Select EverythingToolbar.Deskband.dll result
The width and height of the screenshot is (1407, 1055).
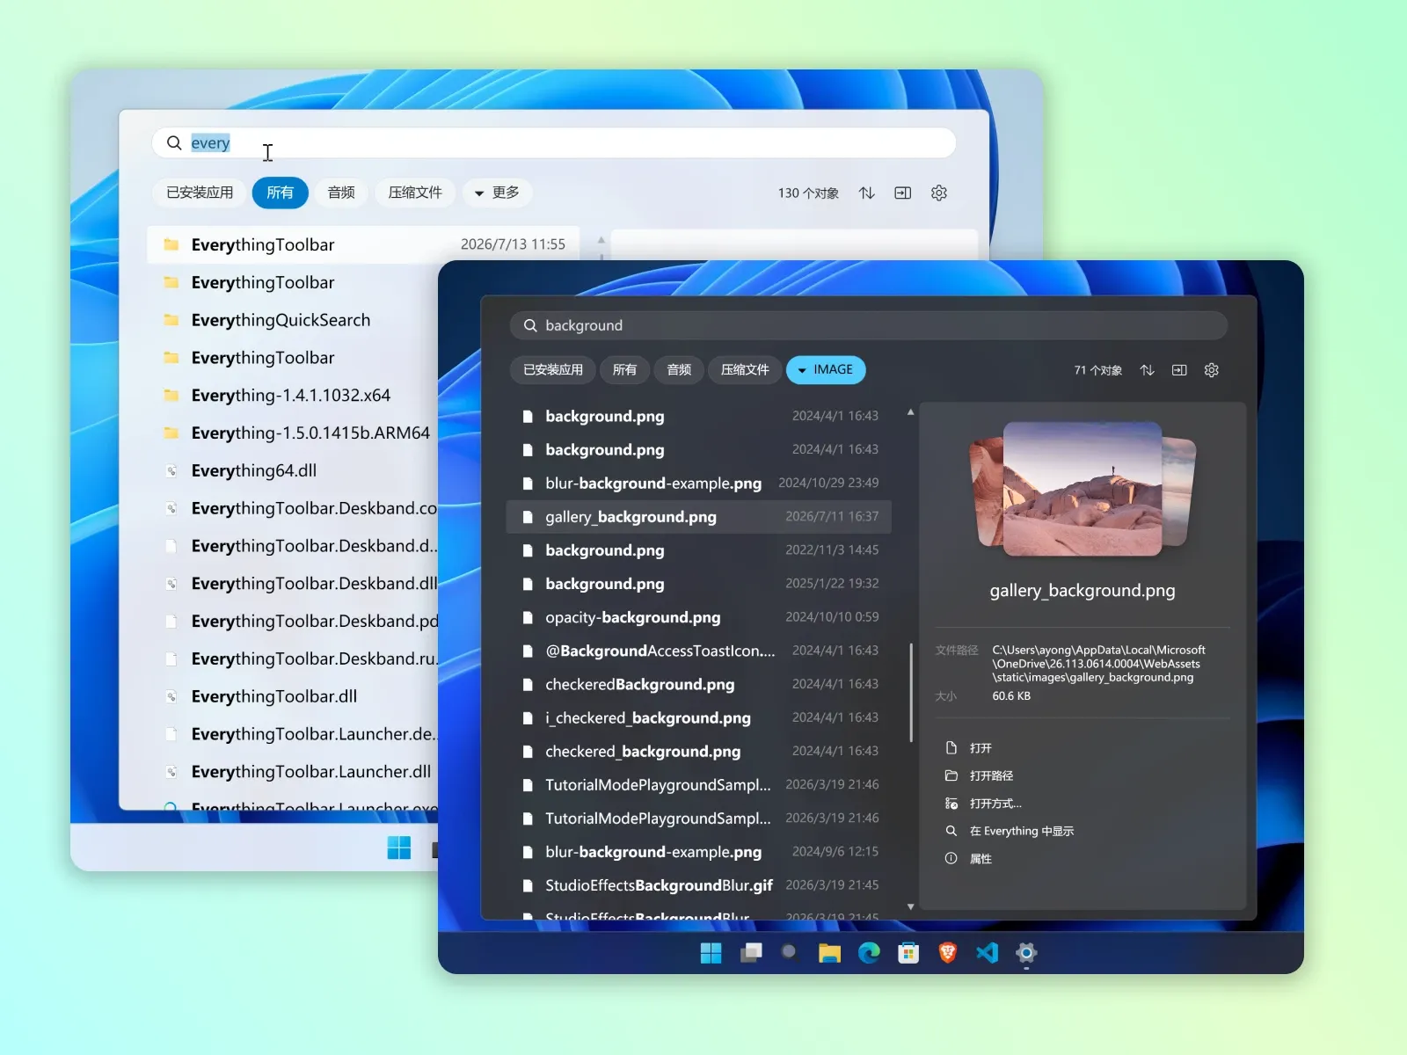tap(293, 584)
